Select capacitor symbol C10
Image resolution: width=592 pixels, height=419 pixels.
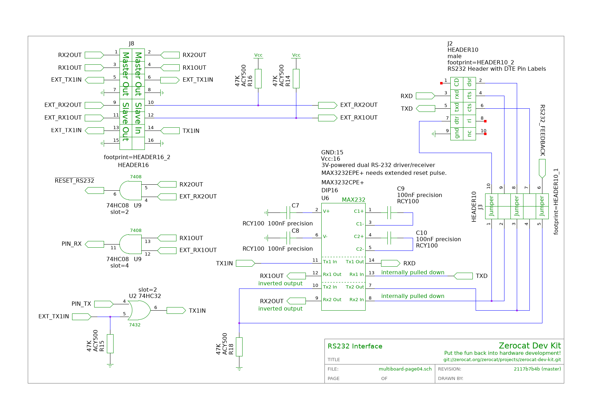click(389, 238)
